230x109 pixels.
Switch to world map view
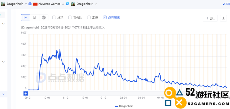point(44,18)
